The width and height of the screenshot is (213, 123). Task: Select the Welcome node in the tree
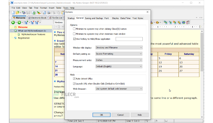[x=23, y=27]
